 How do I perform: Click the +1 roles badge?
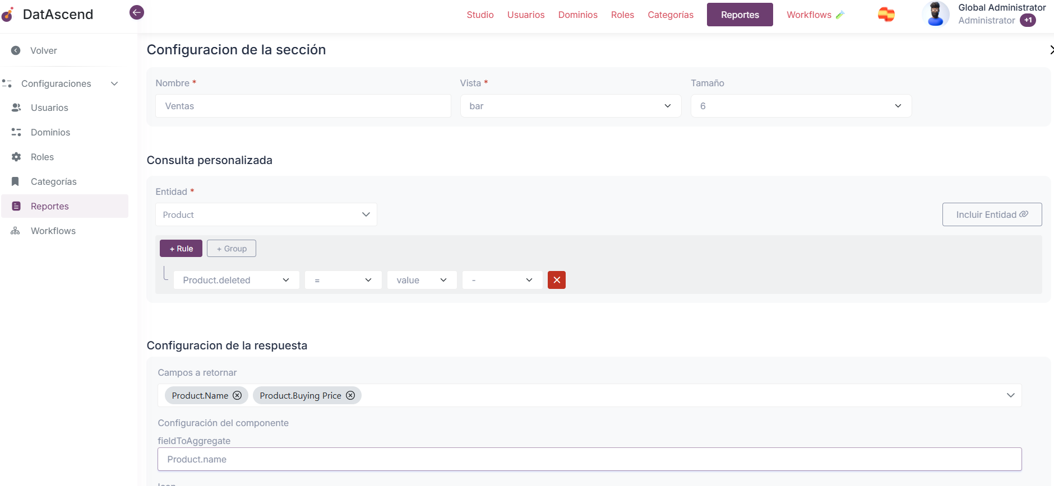tap(1028, 20)
